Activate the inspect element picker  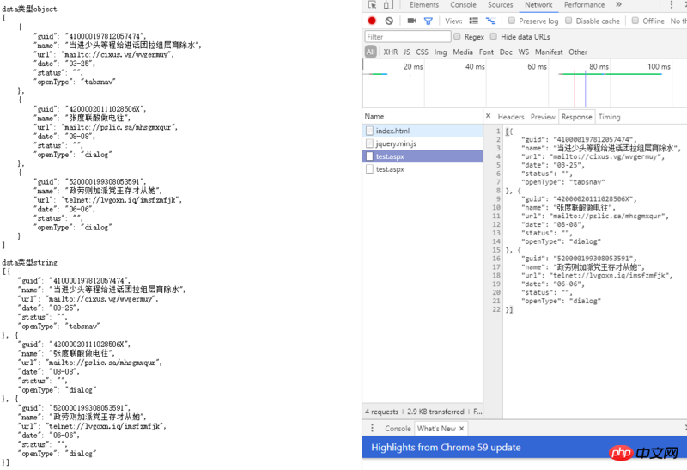pos(371,5)
